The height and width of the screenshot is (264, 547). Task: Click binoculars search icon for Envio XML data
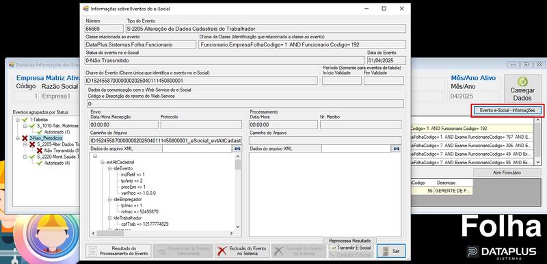[237, 149]
